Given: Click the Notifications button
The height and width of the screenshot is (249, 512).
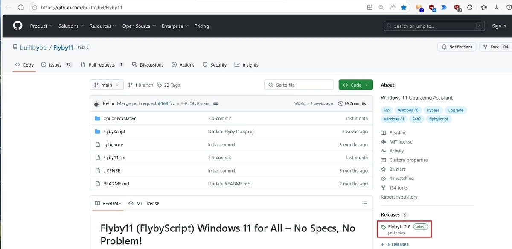Looking at the screenshot, I should (x=457, y=47).
